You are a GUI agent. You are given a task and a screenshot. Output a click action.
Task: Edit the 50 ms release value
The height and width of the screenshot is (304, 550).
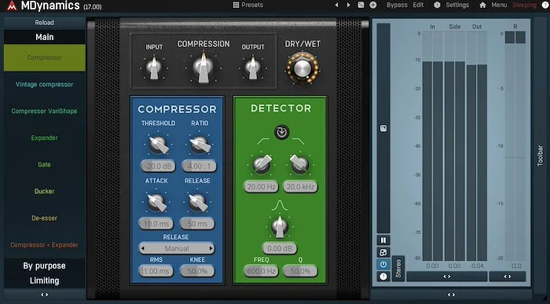(197, 224)
